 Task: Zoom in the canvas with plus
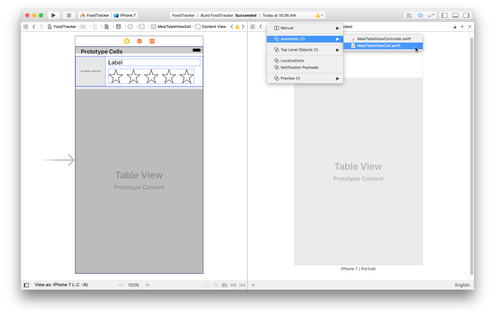tap(147, 285)
